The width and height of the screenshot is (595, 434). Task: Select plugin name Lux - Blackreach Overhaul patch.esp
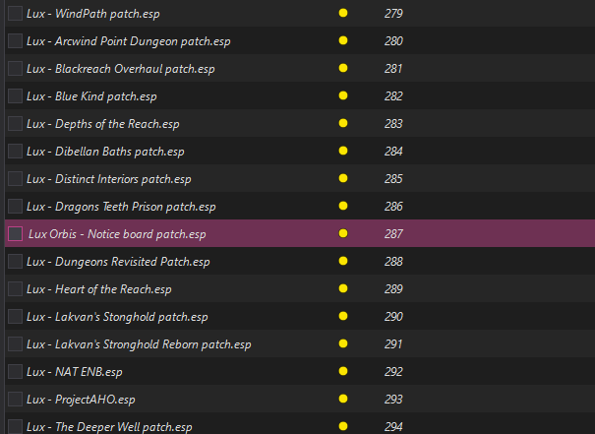click(x=121, y=69)
